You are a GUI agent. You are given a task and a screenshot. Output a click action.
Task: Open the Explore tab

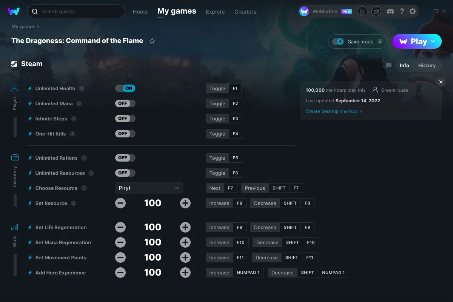coord(215,12)
